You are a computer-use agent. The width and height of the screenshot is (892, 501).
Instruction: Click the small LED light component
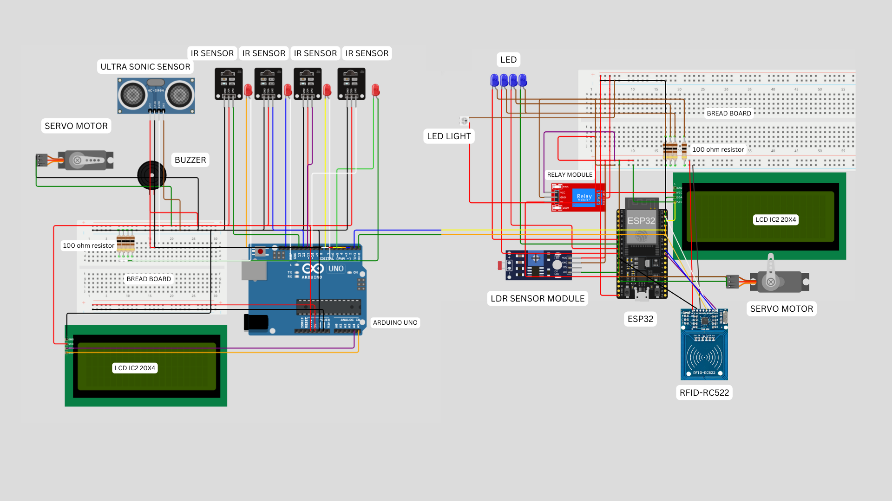tap(464, 121)
